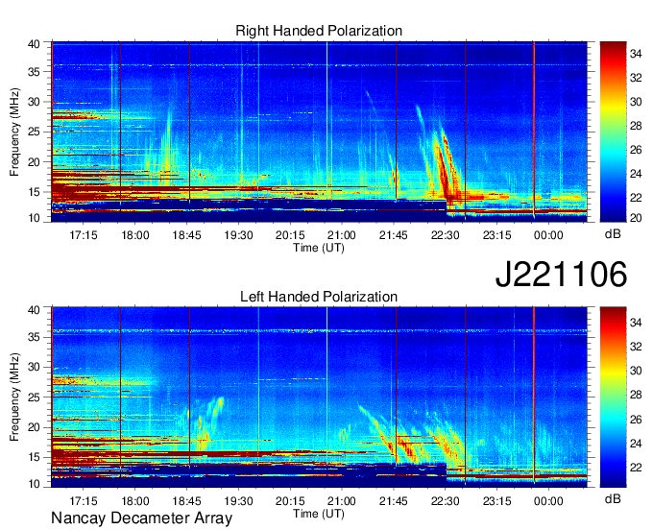Viewport: 653px width, 530px height.
Task: Click the 17:15 time tick of Left Handed plot
Action: 84,501
